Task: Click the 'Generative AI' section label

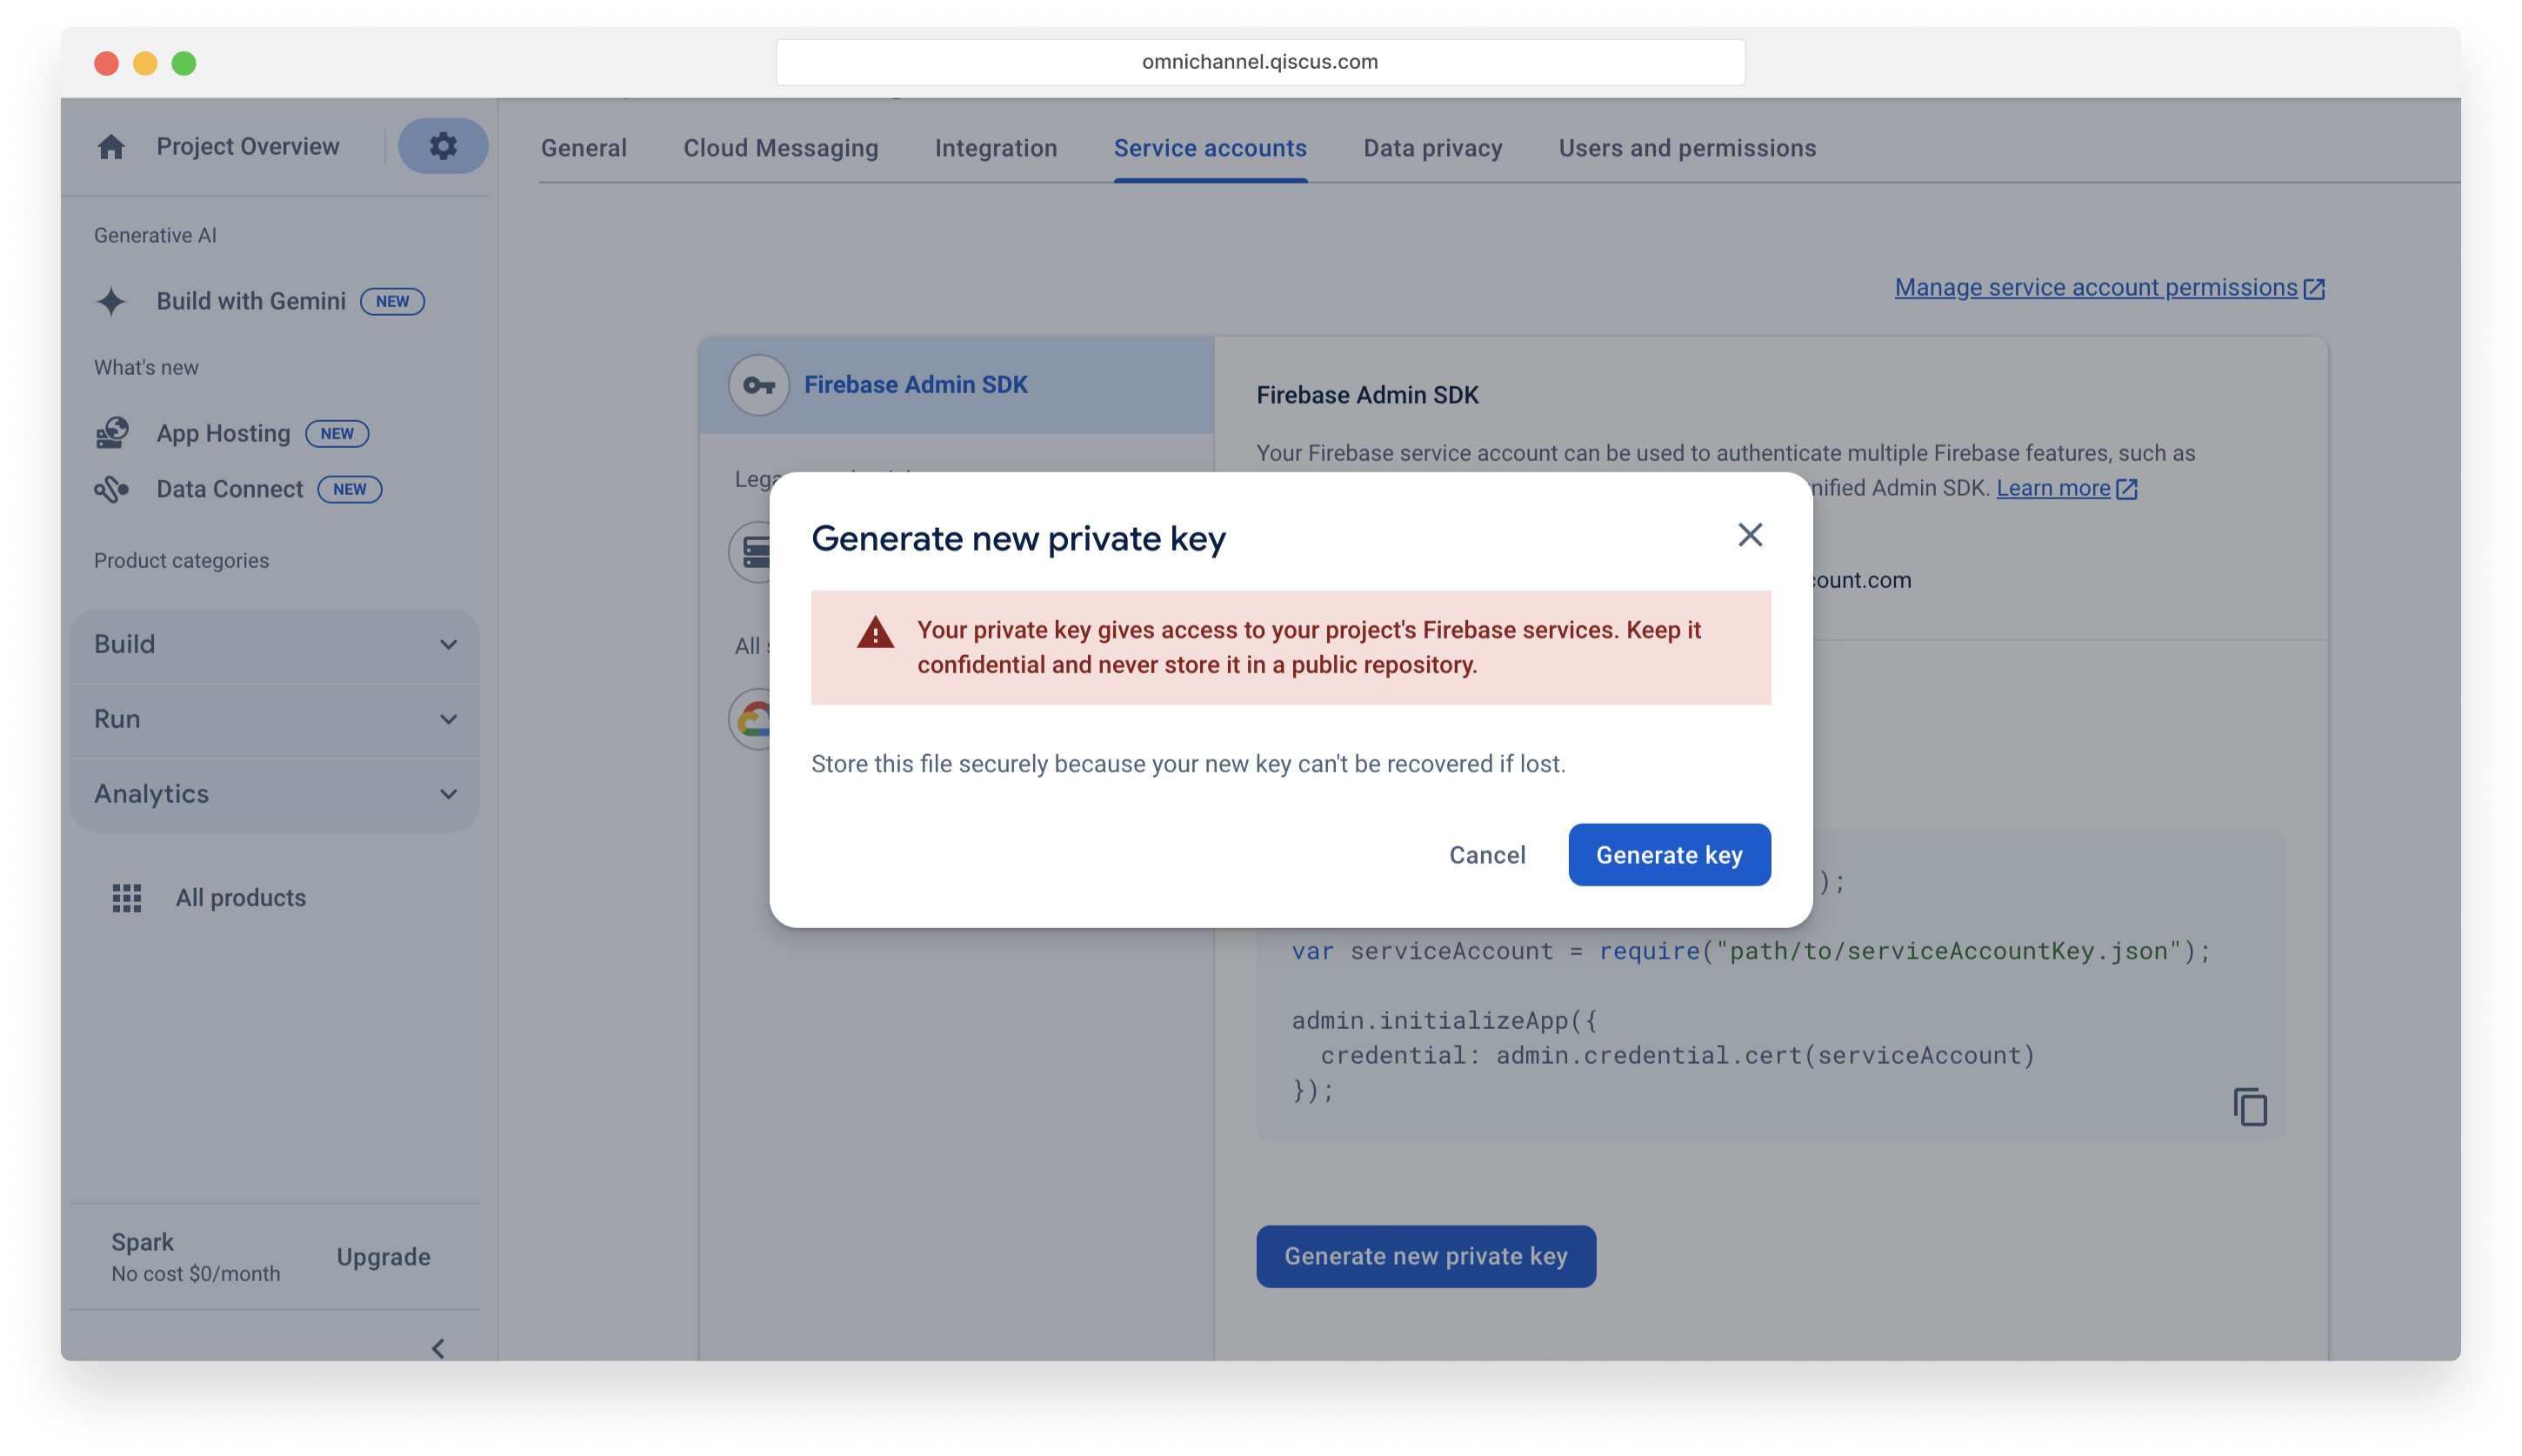Action: pos(155,236)
